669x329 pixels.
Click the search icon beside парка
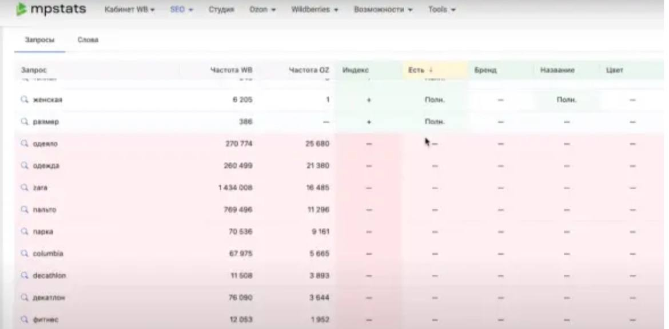(25, 232)
